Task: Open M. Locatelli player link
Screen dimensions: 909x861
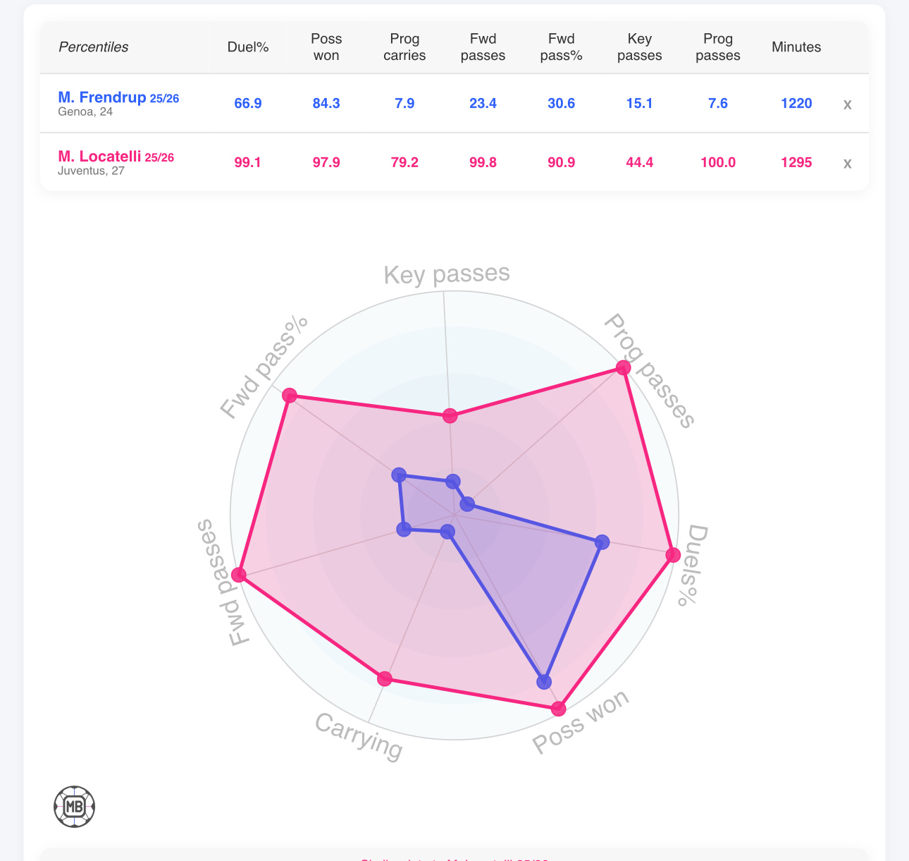Action: pyautogui.click(x=100, y=157)
